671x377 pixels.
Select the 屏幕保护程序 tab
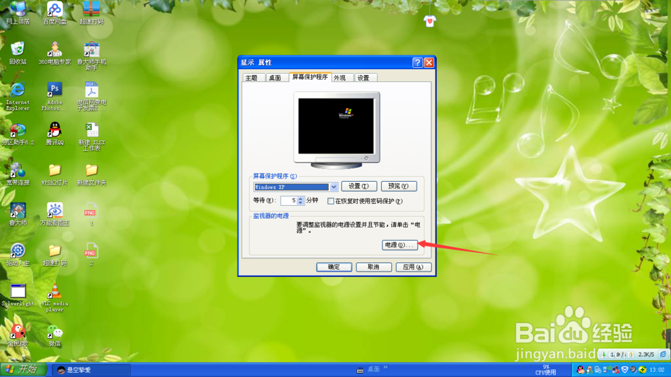pos(310,77)
